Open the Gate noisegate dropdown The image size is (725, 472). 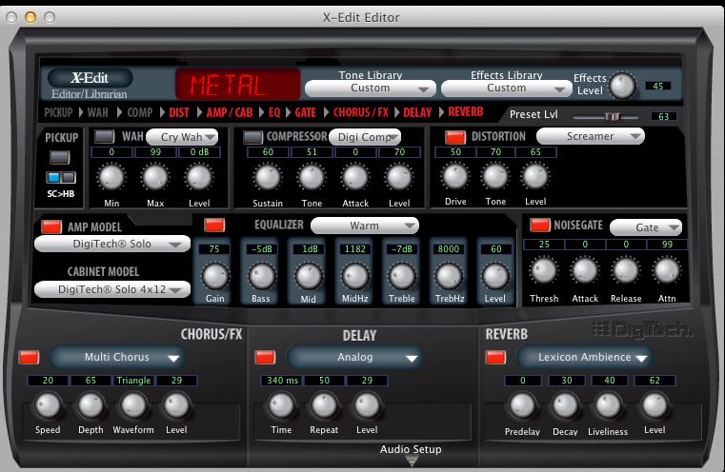coord(646,227)
